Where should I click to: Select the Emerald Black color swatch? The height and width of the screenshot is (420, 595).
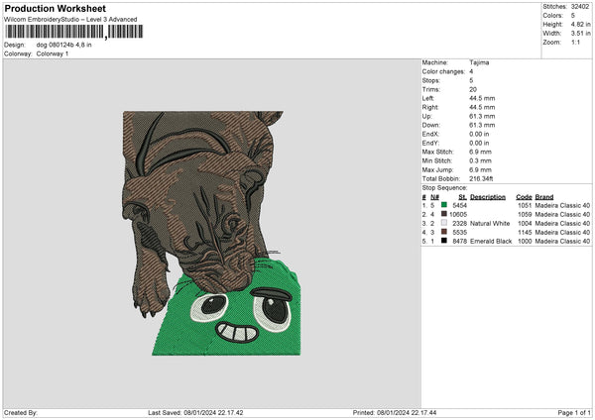[x=444, y=241]
